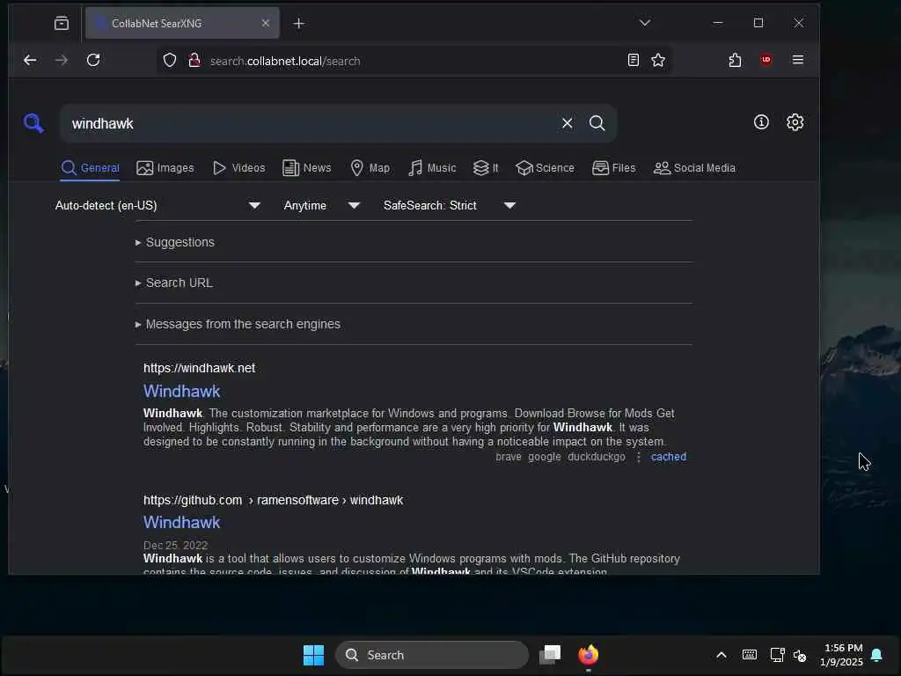Open SafeSearch: Strict dropdown
Viewport: 901px width, 676px height.
tap(449, 205)
